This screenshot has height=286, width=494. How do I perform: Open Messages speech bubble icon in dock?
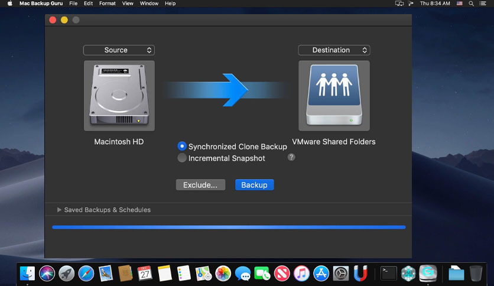coord(243,273)
